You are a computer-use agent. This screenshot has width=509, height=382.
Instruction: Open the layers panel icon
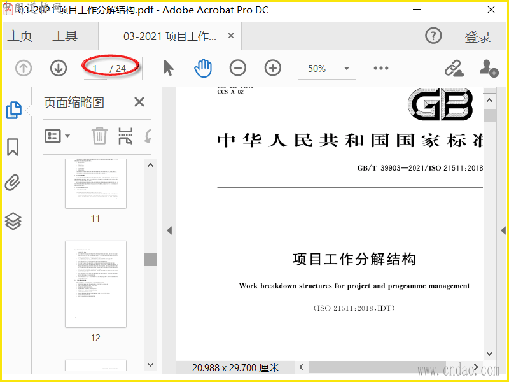(13, 221)
